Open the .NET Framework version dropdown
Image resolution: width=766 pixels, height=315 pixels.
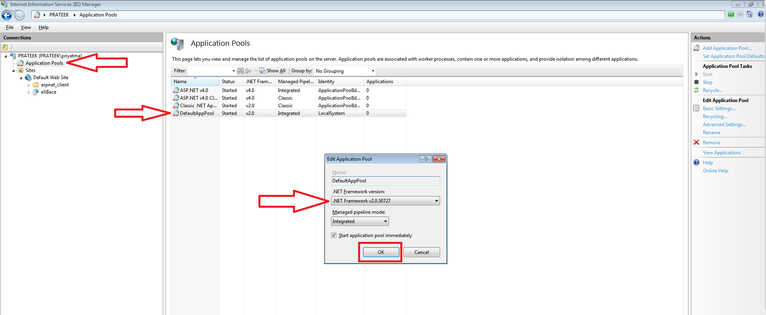tap(385, 201)
